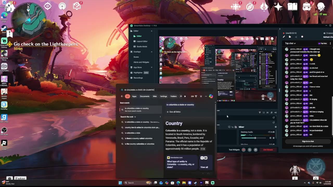This screenshot has height=187, width=333.
Task: Open the Genshin Impact desktop icon
Action: click(x=4, y=93)
